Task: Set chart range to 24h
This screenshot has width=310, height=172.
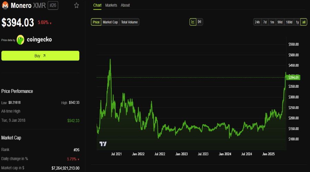Action: click(257, 22)
